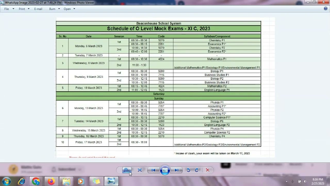Viewport: 330px width, 186px height.
Task: Click the '11:00 - 1:30' time cell
Action: pos(139,65)
